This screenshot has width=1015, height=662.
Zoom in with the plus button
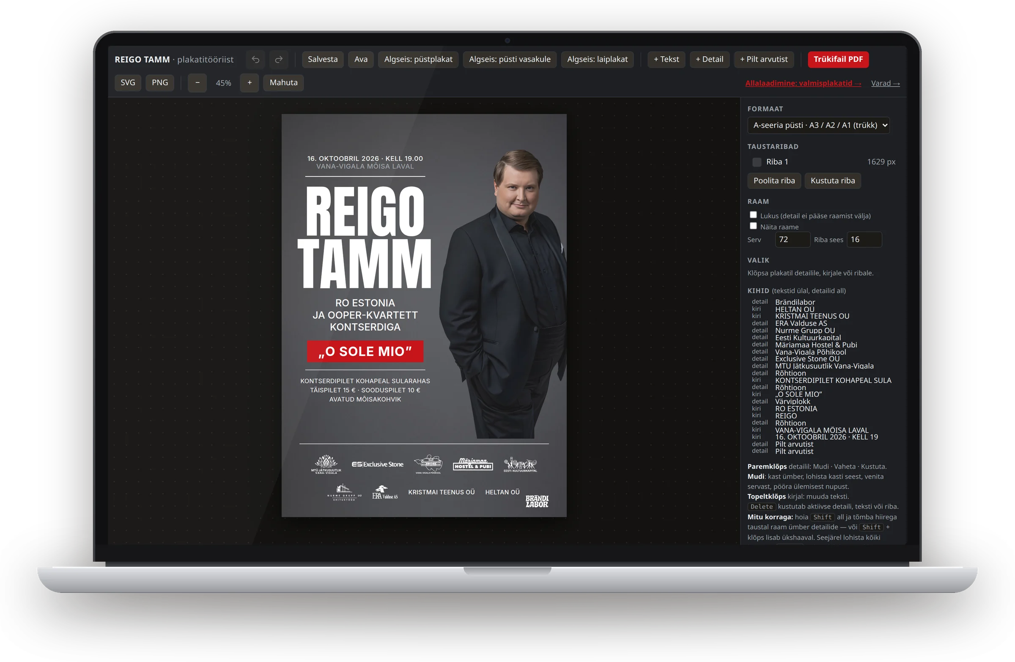pos(250,83)
